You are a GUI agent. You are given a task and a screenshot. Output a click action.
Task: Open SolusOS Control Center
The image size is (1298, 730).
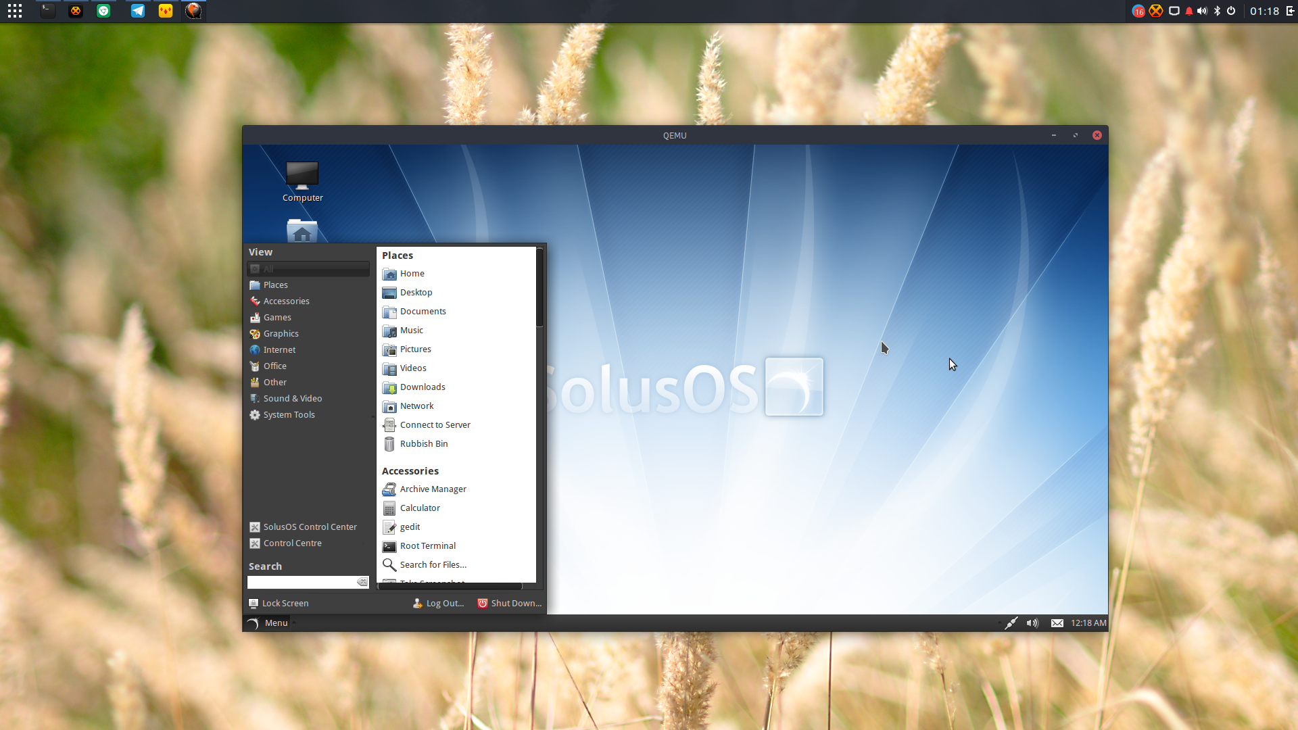click(x=308, y=527)
